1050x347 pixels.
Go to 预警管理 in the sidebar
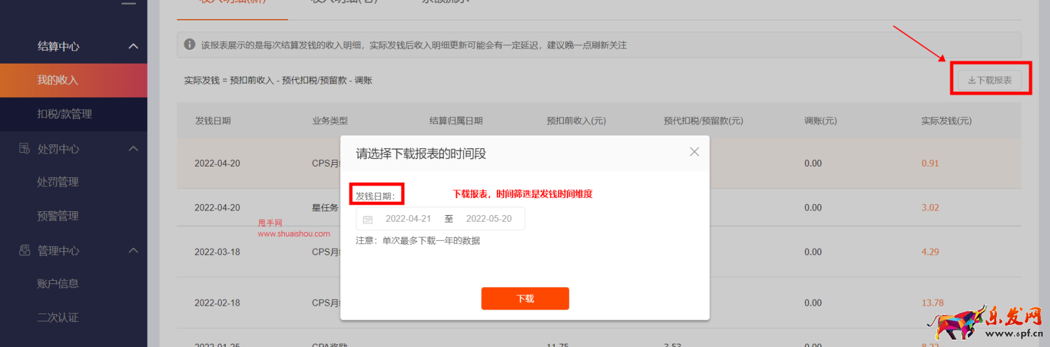[x=58, y=216]
